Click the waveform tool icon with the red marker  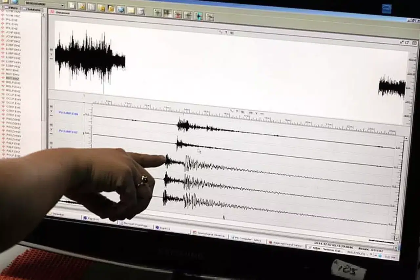[x=178, y=14]
